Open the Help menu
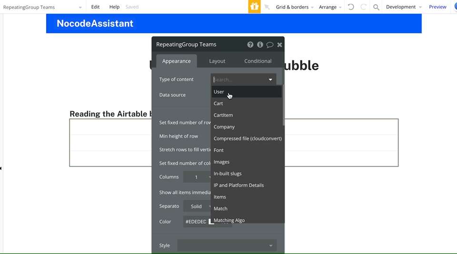Viewport: 457px width, 254px height. (114, 7)
